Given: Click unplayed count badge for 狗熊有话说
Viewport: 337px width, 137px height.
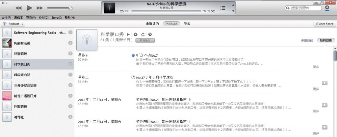Looking at the screenshot, I should tap(70, 43).
